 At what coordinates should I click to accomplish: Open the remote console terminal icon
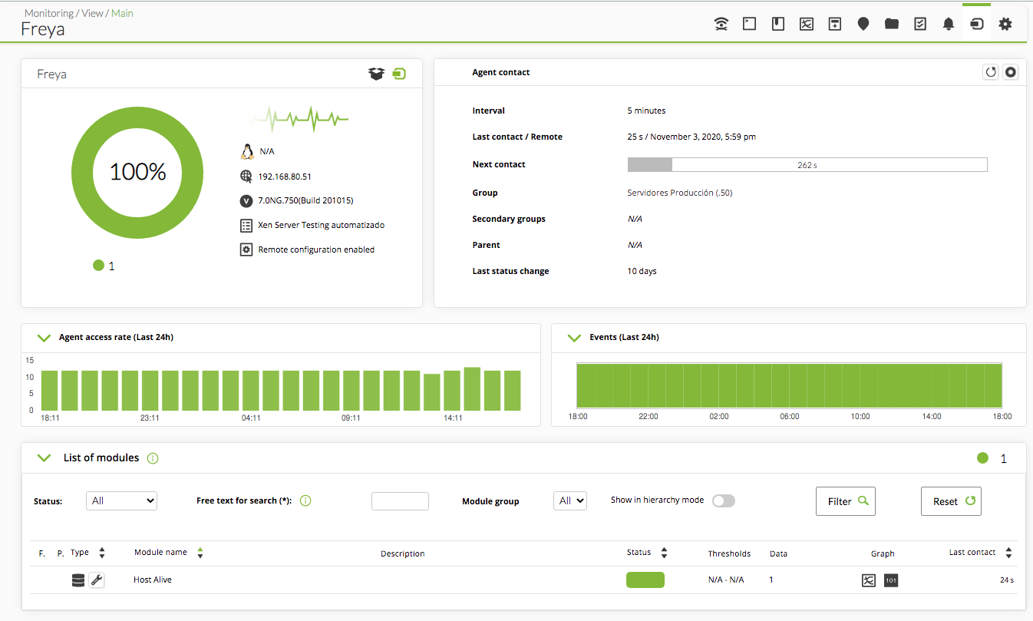[x=750, y=24]
